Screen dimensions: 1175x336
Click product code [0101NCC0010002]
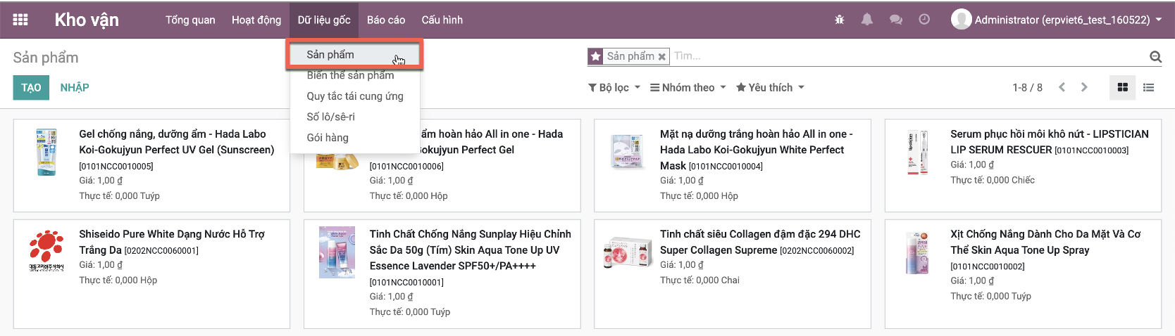point(988,266)
